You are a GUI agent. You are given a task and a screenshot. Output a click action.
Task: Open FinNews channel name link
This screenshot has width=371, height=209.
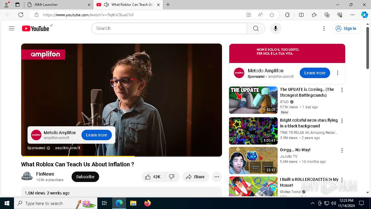click(x=45, y=174)
